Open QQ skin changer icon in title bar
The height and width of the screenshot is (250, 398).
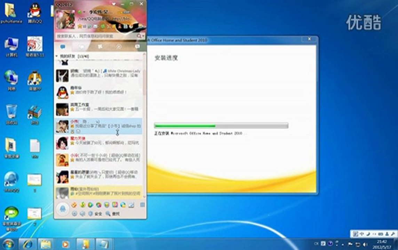(x=114, y=4)
